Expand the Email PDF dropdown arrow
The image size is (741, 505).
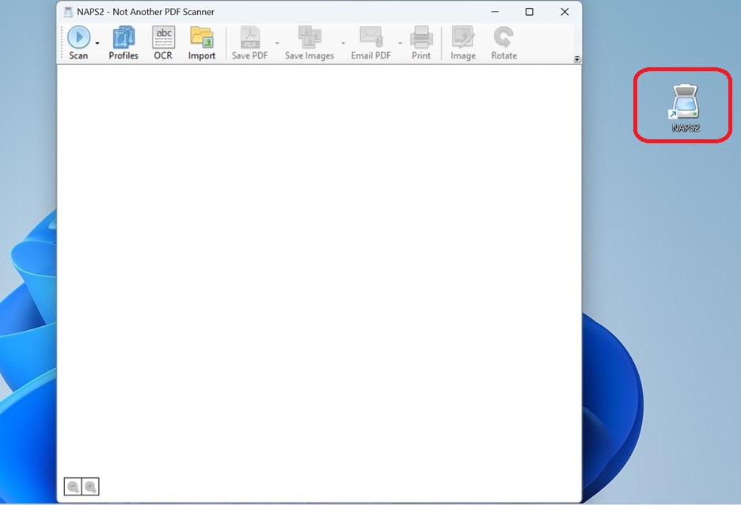(401, 43)
